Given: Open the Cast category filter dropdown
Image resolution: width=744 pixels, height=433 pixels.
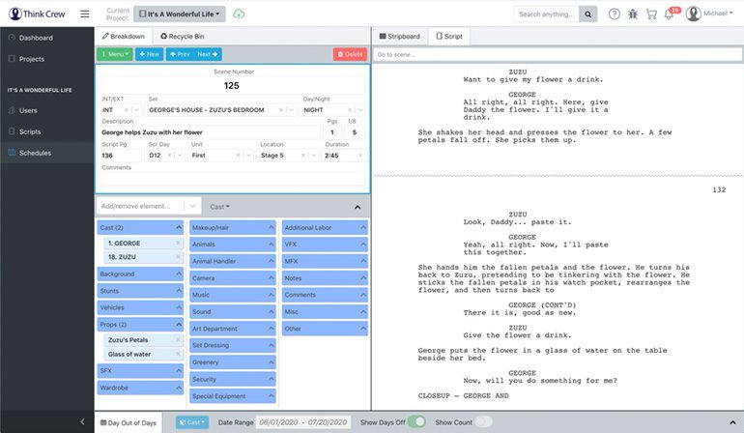Looking at the screenshot, I should 219,207.
